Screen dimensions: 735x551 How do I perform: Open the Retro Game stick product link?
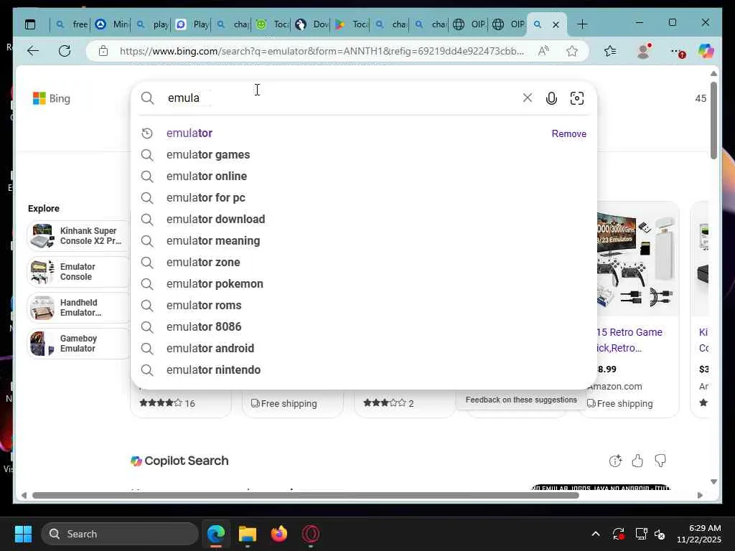(629, 339)
